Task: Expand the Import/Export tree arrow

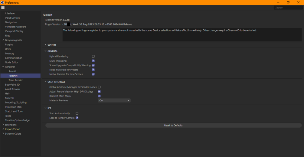Action: [3, 129]
